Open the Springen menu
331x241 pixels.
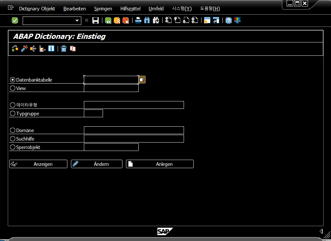(x=103, y=9)
